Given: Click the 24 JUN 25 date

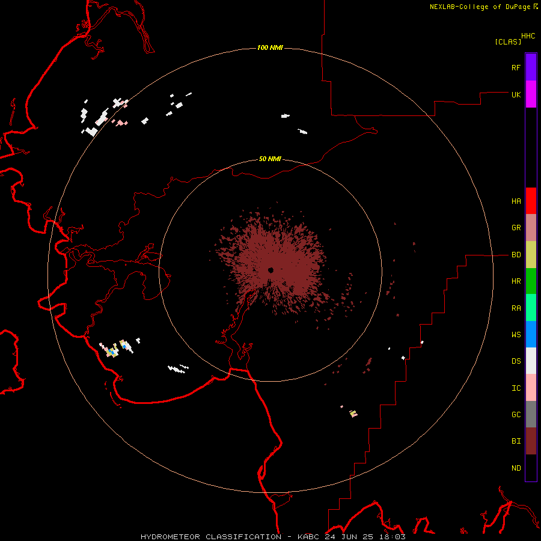Looking at the screenshot, I should click(x=350, y=537).
